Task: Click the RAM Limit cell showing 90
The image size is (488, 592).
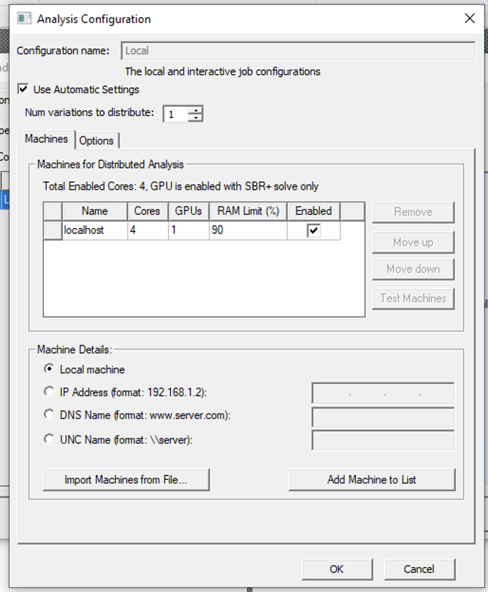Action: pyautogui.click(x=247, y=230)
